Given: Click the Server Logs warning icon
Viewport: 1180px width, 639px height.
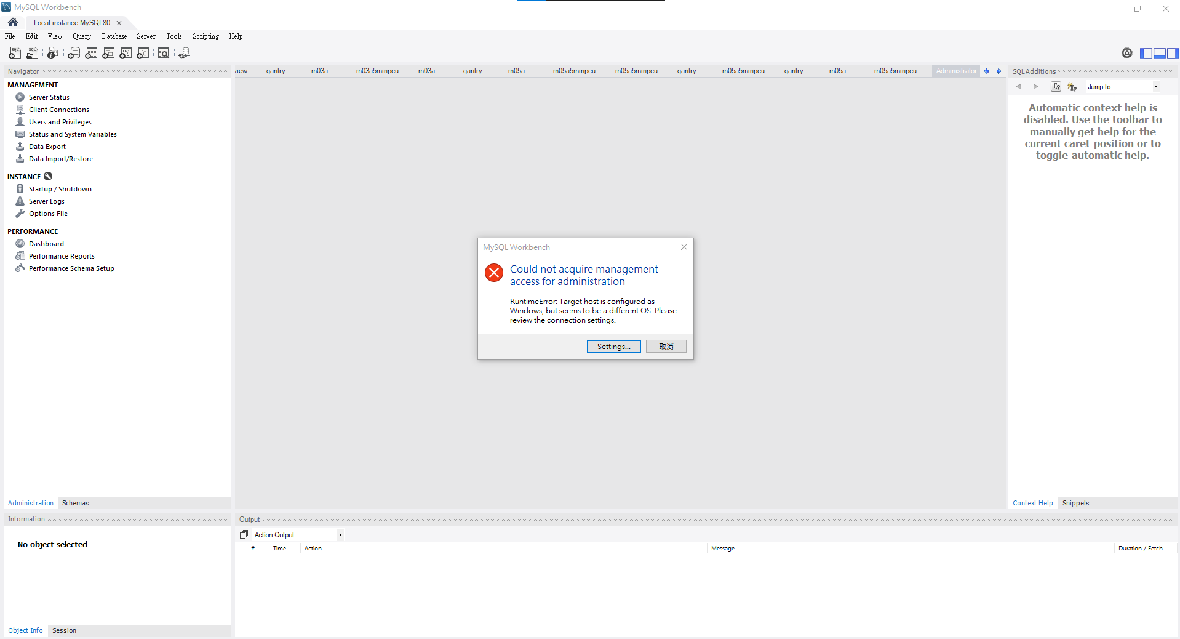Looking at the screenshot, I should tap(20, 201).
